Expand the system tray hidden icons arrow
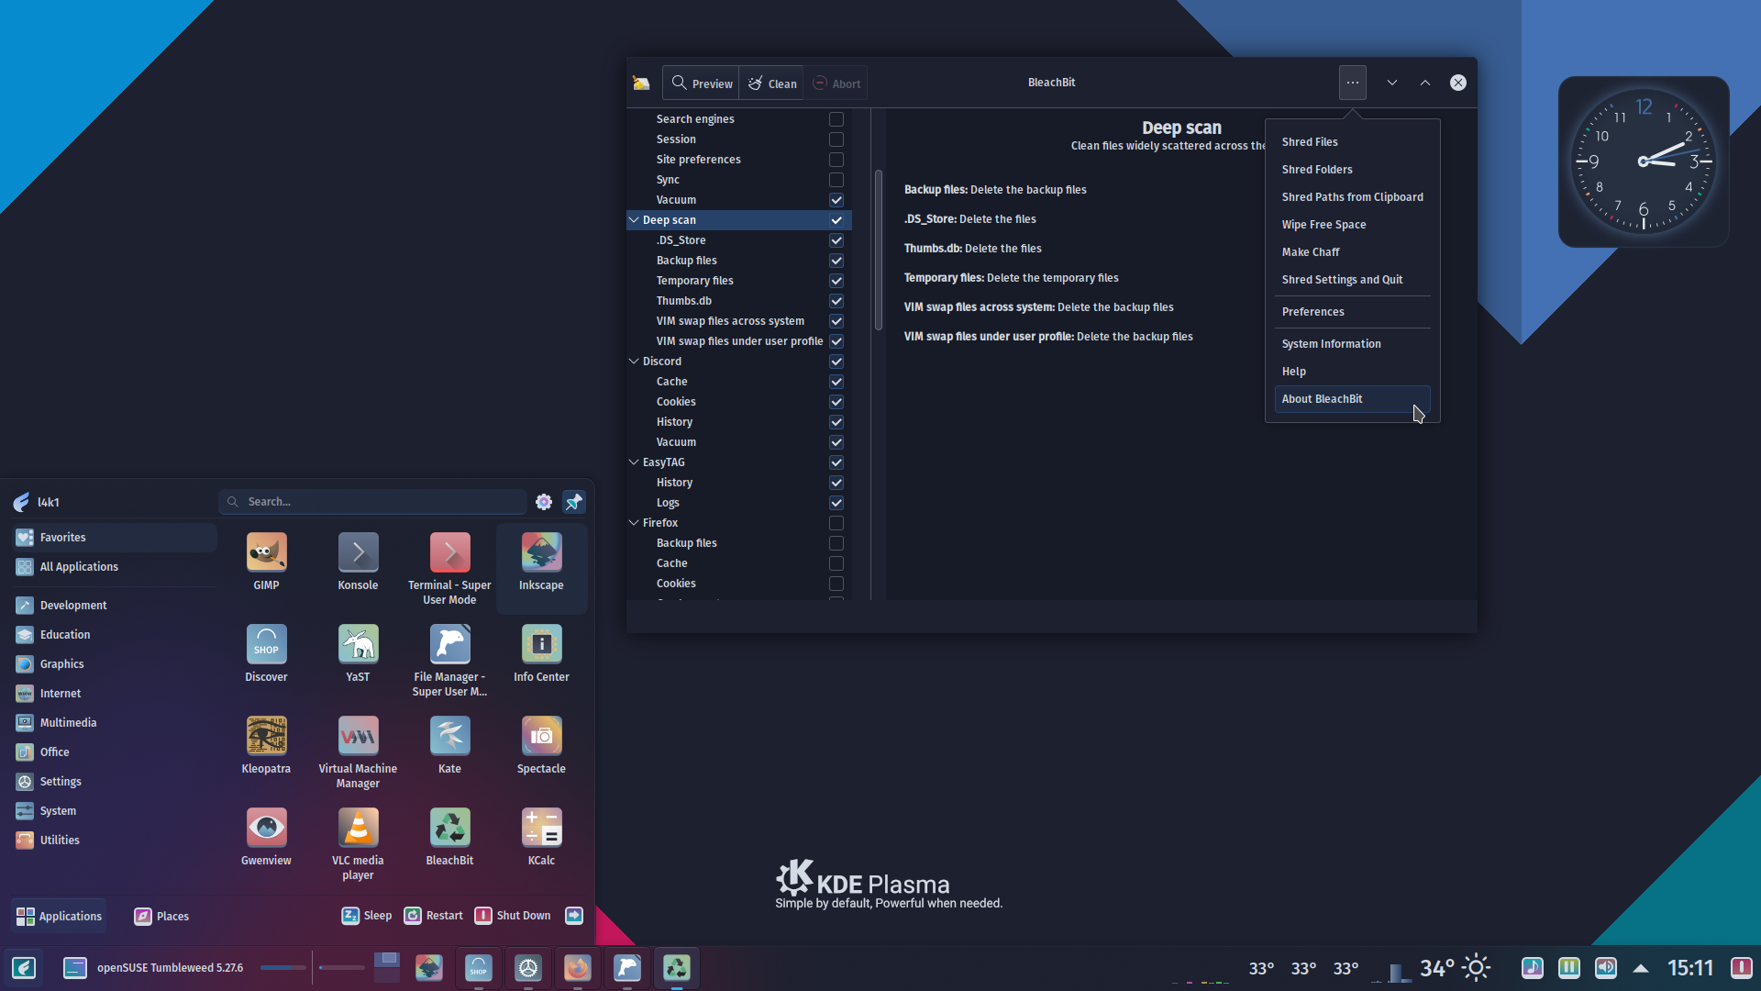This screenshot has height=991, width=1761. coord(1641,967)
